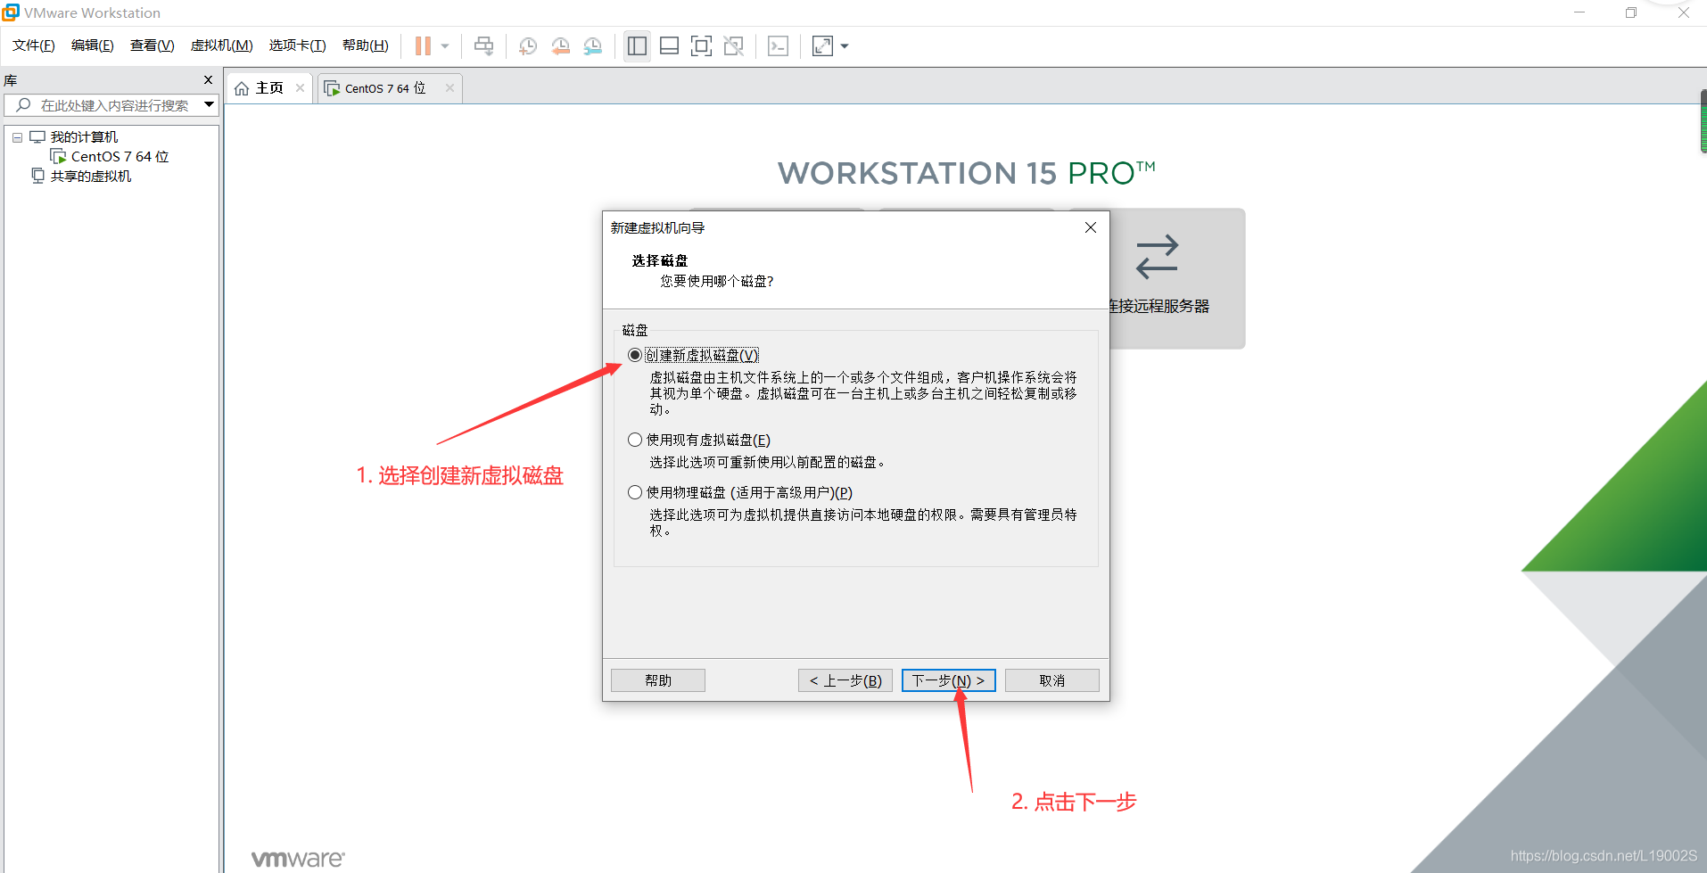Open the 编辑(E) menu

click(93, 45)
